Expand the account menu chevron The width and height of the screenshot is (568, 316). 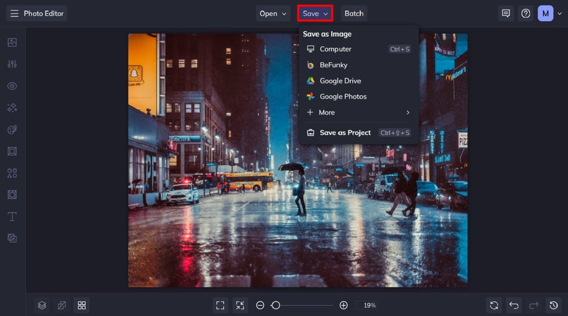560,13
